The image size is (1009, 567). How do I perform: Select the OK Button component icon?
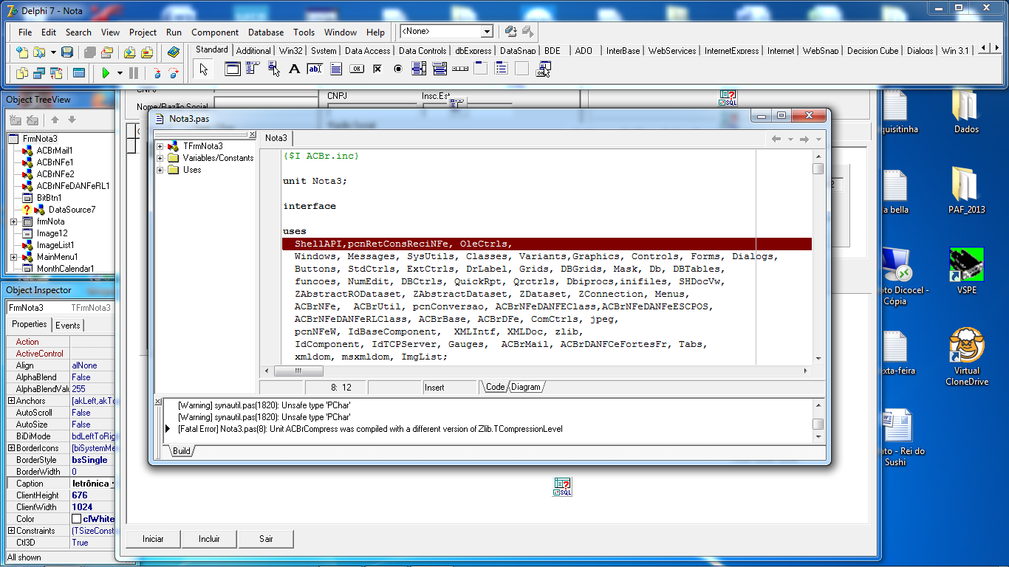[357, 69]
